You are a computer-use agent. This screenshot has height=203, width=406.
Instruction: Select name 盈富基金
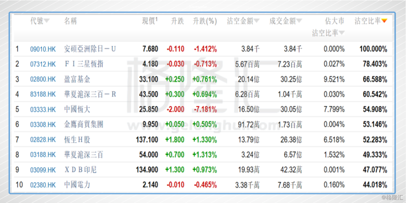click(77, 79)
